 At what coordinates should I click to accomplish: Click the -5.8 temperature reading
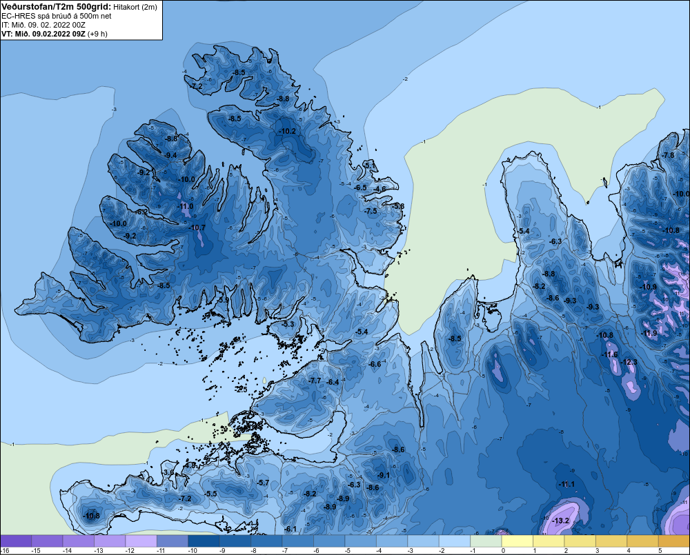click(x=398, y=206)
